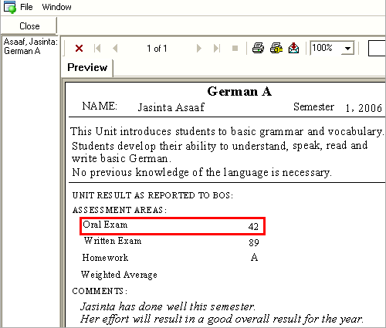Go to the first page icon
This screenshot has height=328, width=386.
click(x=97, y=48)
